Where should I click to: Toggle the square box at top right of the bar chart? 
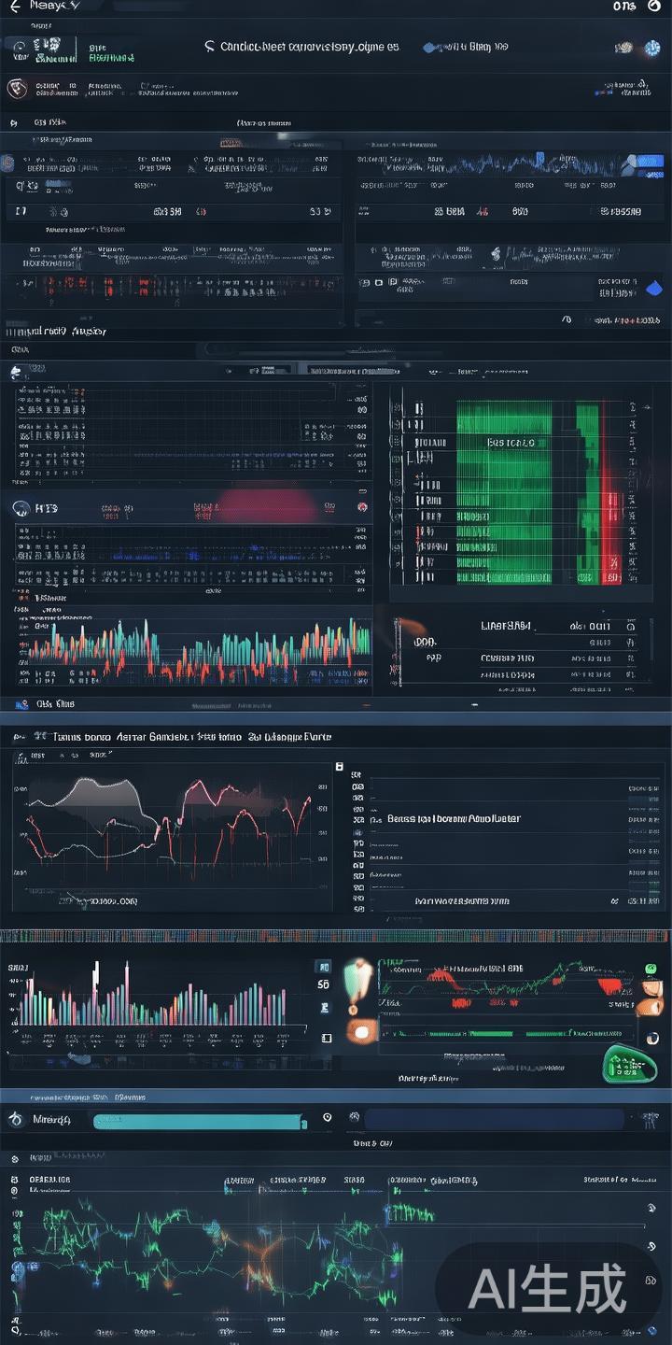coord(324,968)
